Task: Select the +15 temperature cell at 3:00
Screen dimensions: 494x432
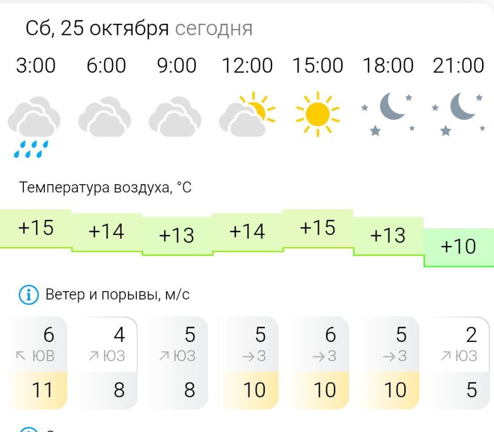Action: [36, 228]
